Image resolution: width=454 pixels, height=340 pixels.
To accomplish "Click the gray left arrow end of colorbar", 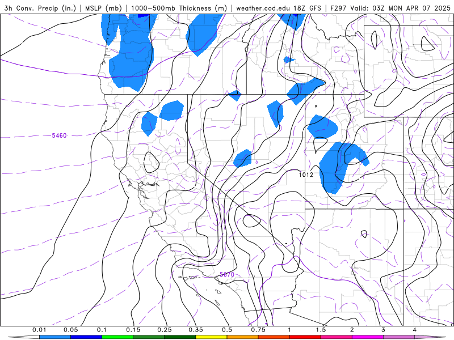I will pos(24,337).
